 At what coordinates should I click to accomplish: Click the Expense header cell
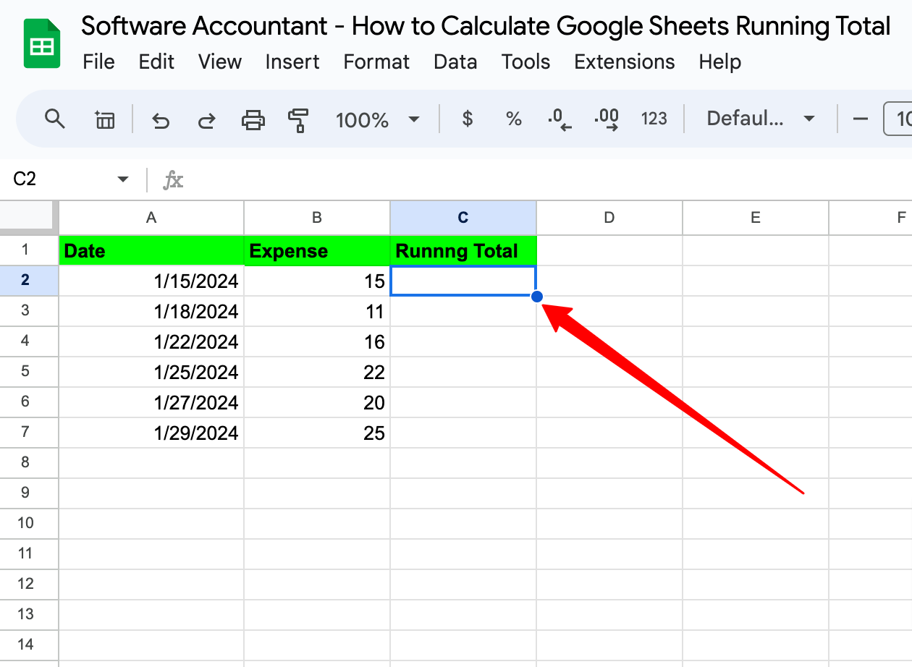pos(317,250)
